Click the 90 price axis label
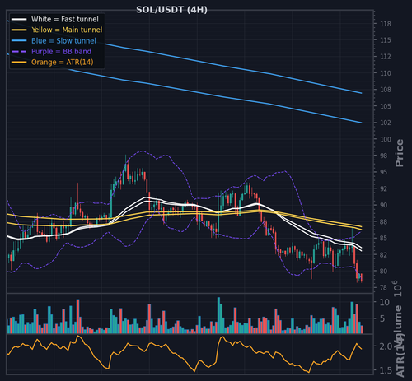The width and height of the screenshot is (412, 381). (x=384, y=205)
